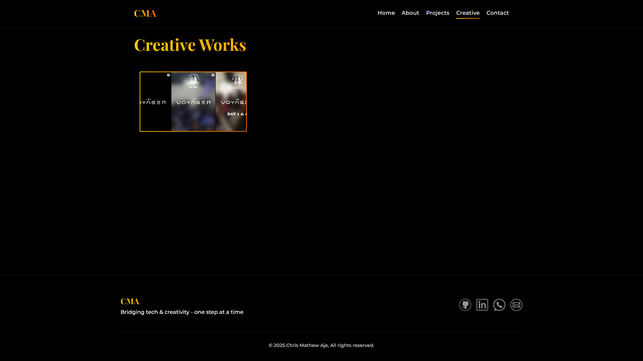Click the 'Bridging tech & creativity' tagline
This screenshot has height=361, width=643.
pos(182,312)
